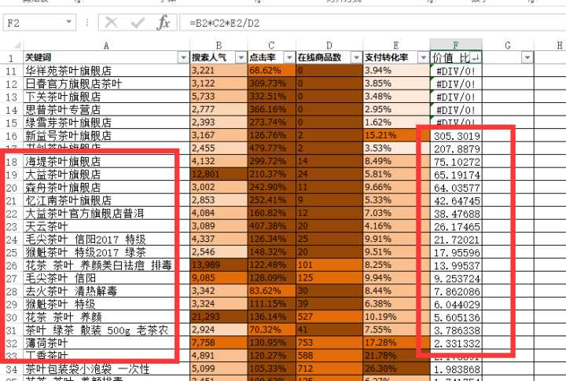Open filter dropdown for 支付转化率 column
Screen dimensions: 566x381
click(x=423, y=57)
